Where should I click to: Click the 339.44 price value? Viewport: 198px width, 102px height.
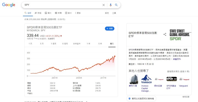click(x=33, y=36)
